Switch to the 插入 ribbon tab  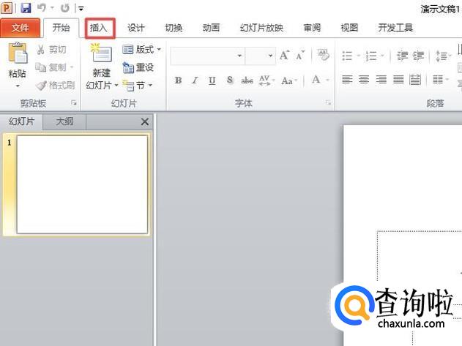click(99, 28)
